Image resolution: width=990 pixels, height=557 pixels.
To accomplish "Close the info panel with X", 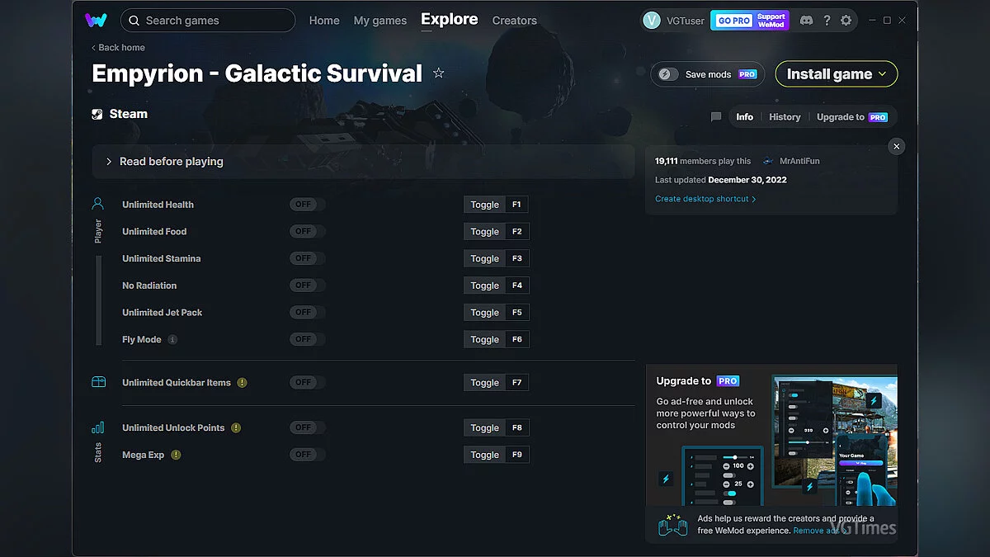I will click(x=897, y=146).
